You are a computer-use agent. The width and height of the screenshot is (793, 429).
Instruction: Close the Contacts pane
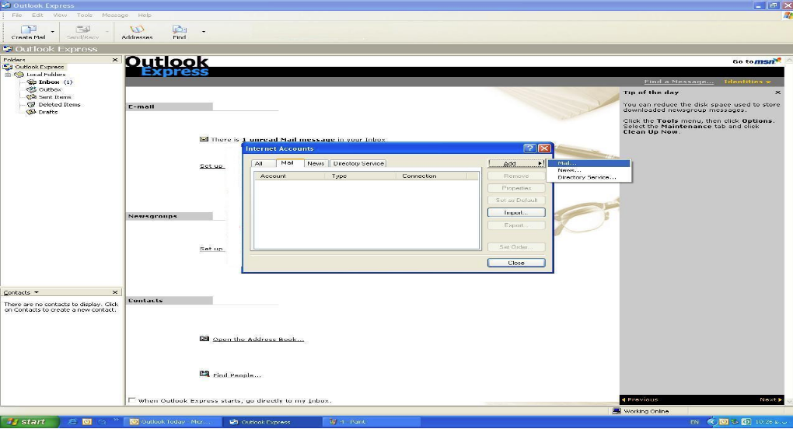click(115, 292)
